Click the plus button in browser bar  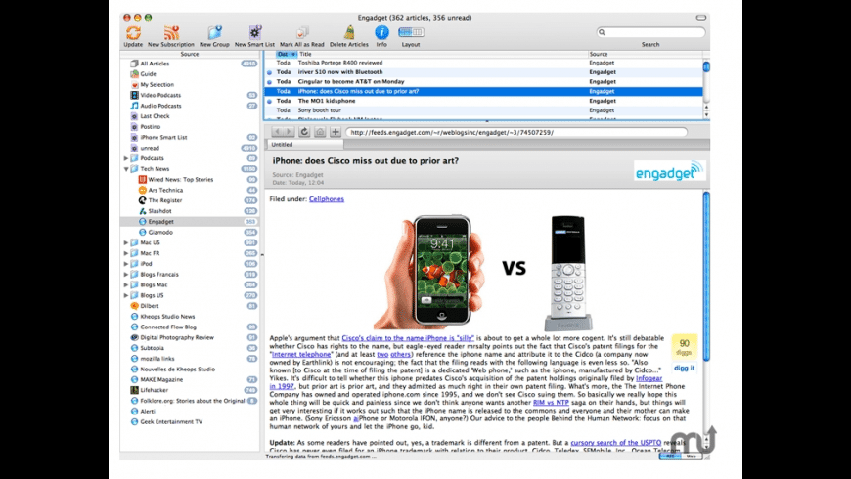(336, 132)
